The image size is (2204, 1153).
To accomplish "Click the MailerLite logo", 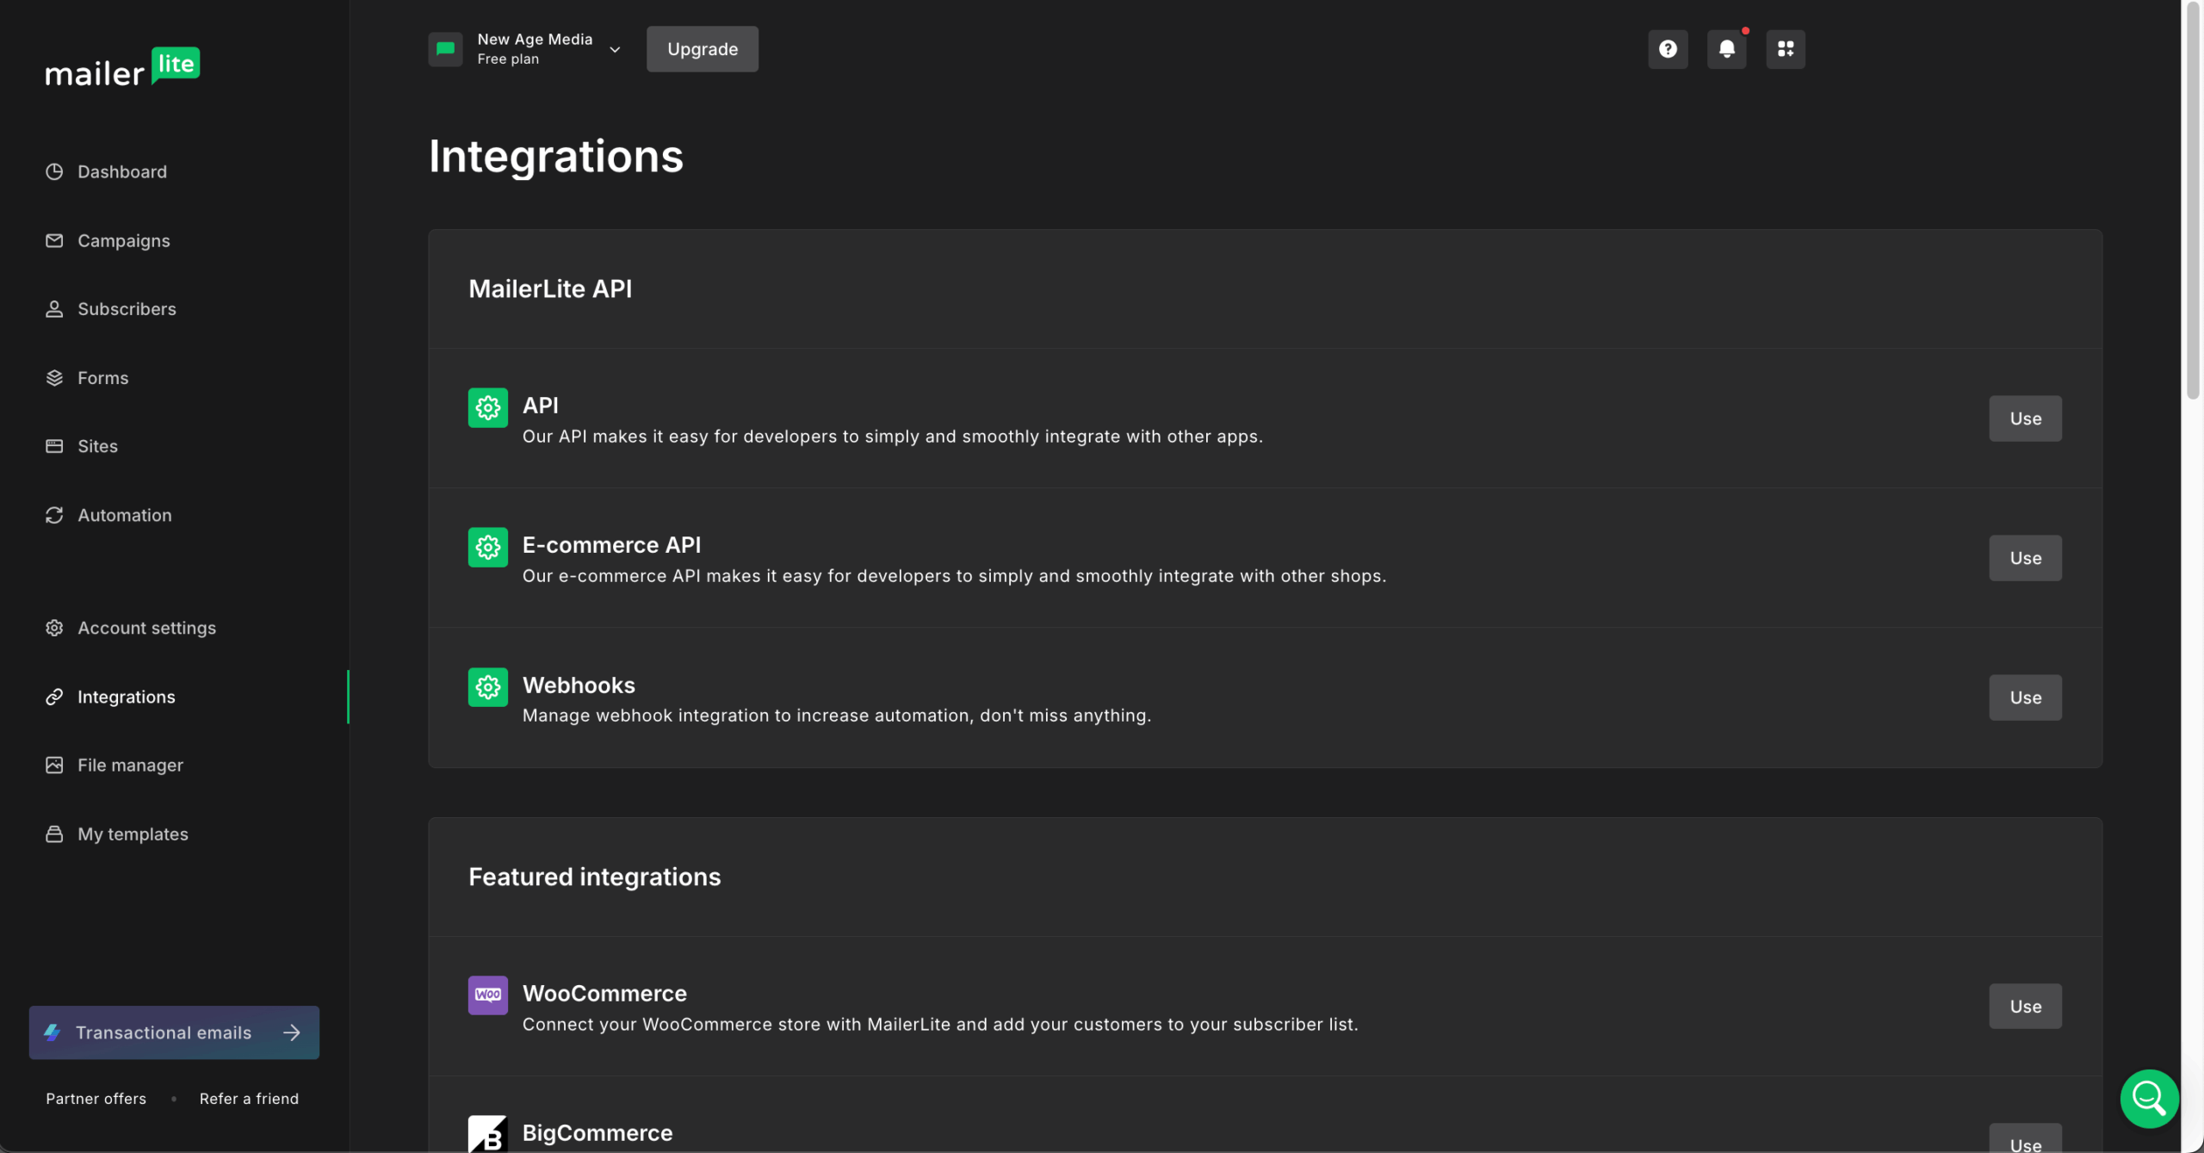I will click(122, 67).
